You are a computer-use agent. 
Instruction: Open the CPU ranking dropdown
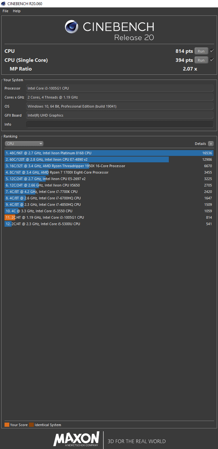(x=24, y=144)
